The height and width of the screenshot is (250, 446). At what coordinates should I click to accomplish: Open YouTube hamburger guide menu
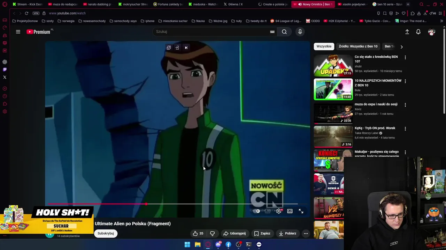pyautogui.click(x=18, y=32)
